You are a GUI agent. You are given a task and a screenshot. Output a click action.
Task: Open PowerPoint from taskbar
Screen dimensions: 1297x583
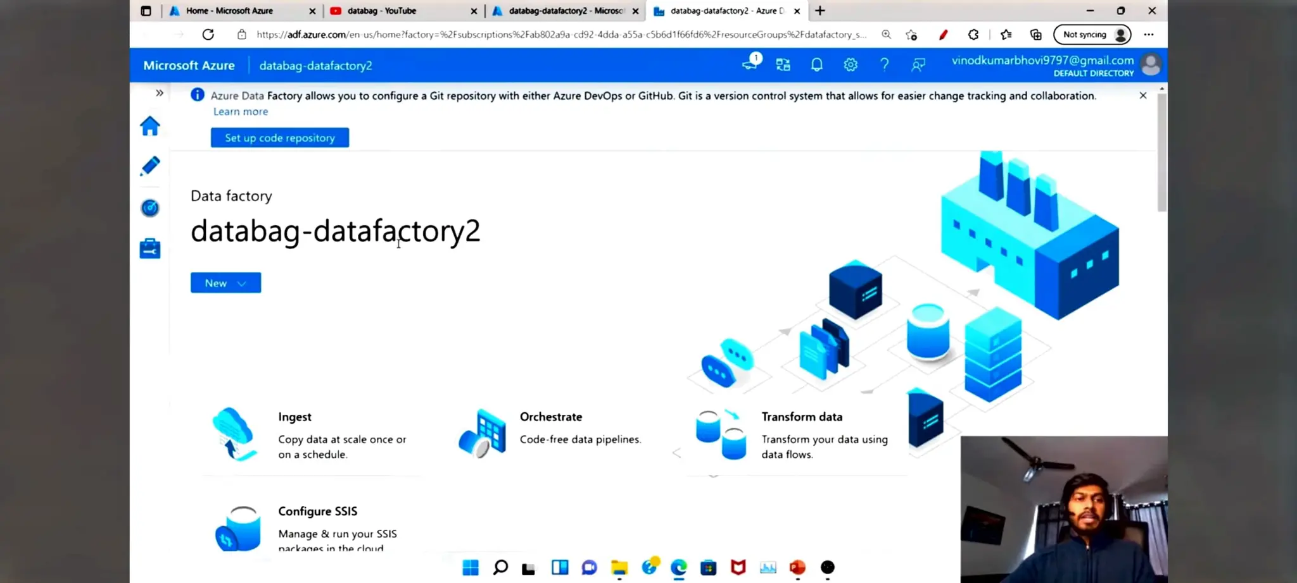(798, 567)
